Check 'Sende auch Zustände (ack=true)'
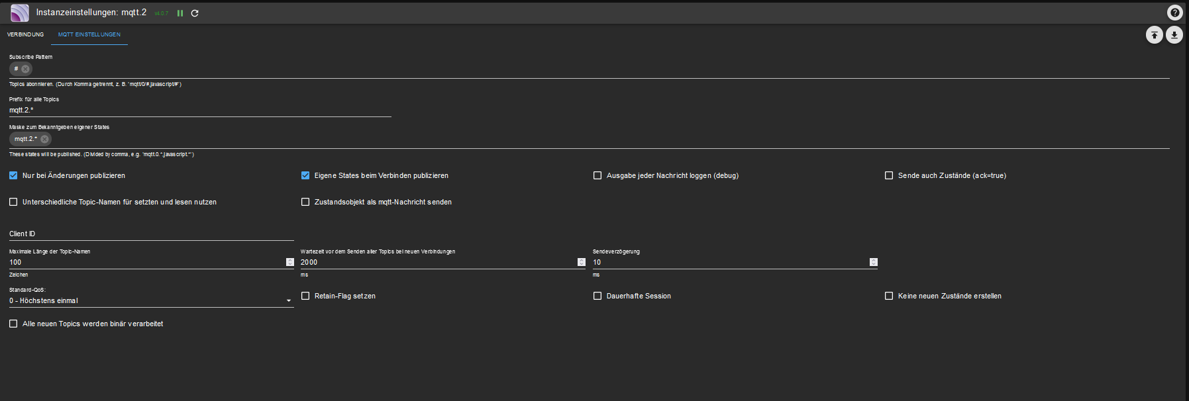This screenshot has width=1189, height=401. [x=889, y=175]
